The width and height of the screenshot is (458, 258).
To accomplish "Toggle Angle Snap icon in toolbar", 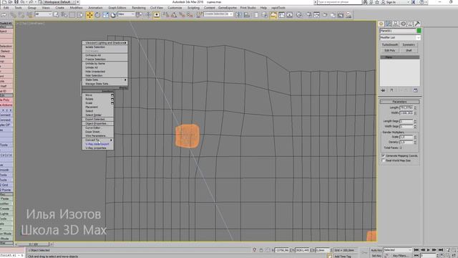I will click(174, 15).
